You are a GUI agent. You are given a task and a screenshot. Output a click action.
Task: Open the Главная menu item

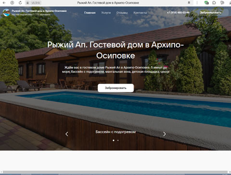pos(90,12)
